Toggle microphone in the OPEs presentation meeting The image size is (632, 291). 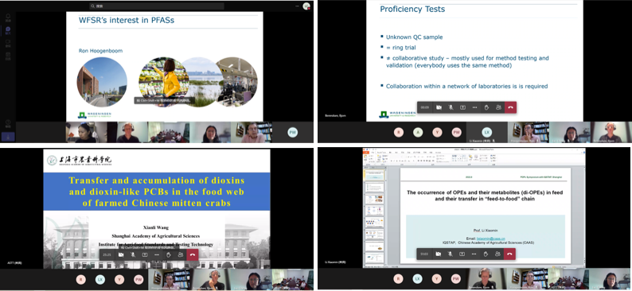451,254
